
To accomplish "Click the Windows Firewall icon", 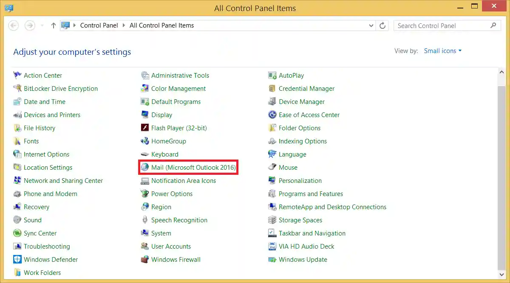I will 144,260.
